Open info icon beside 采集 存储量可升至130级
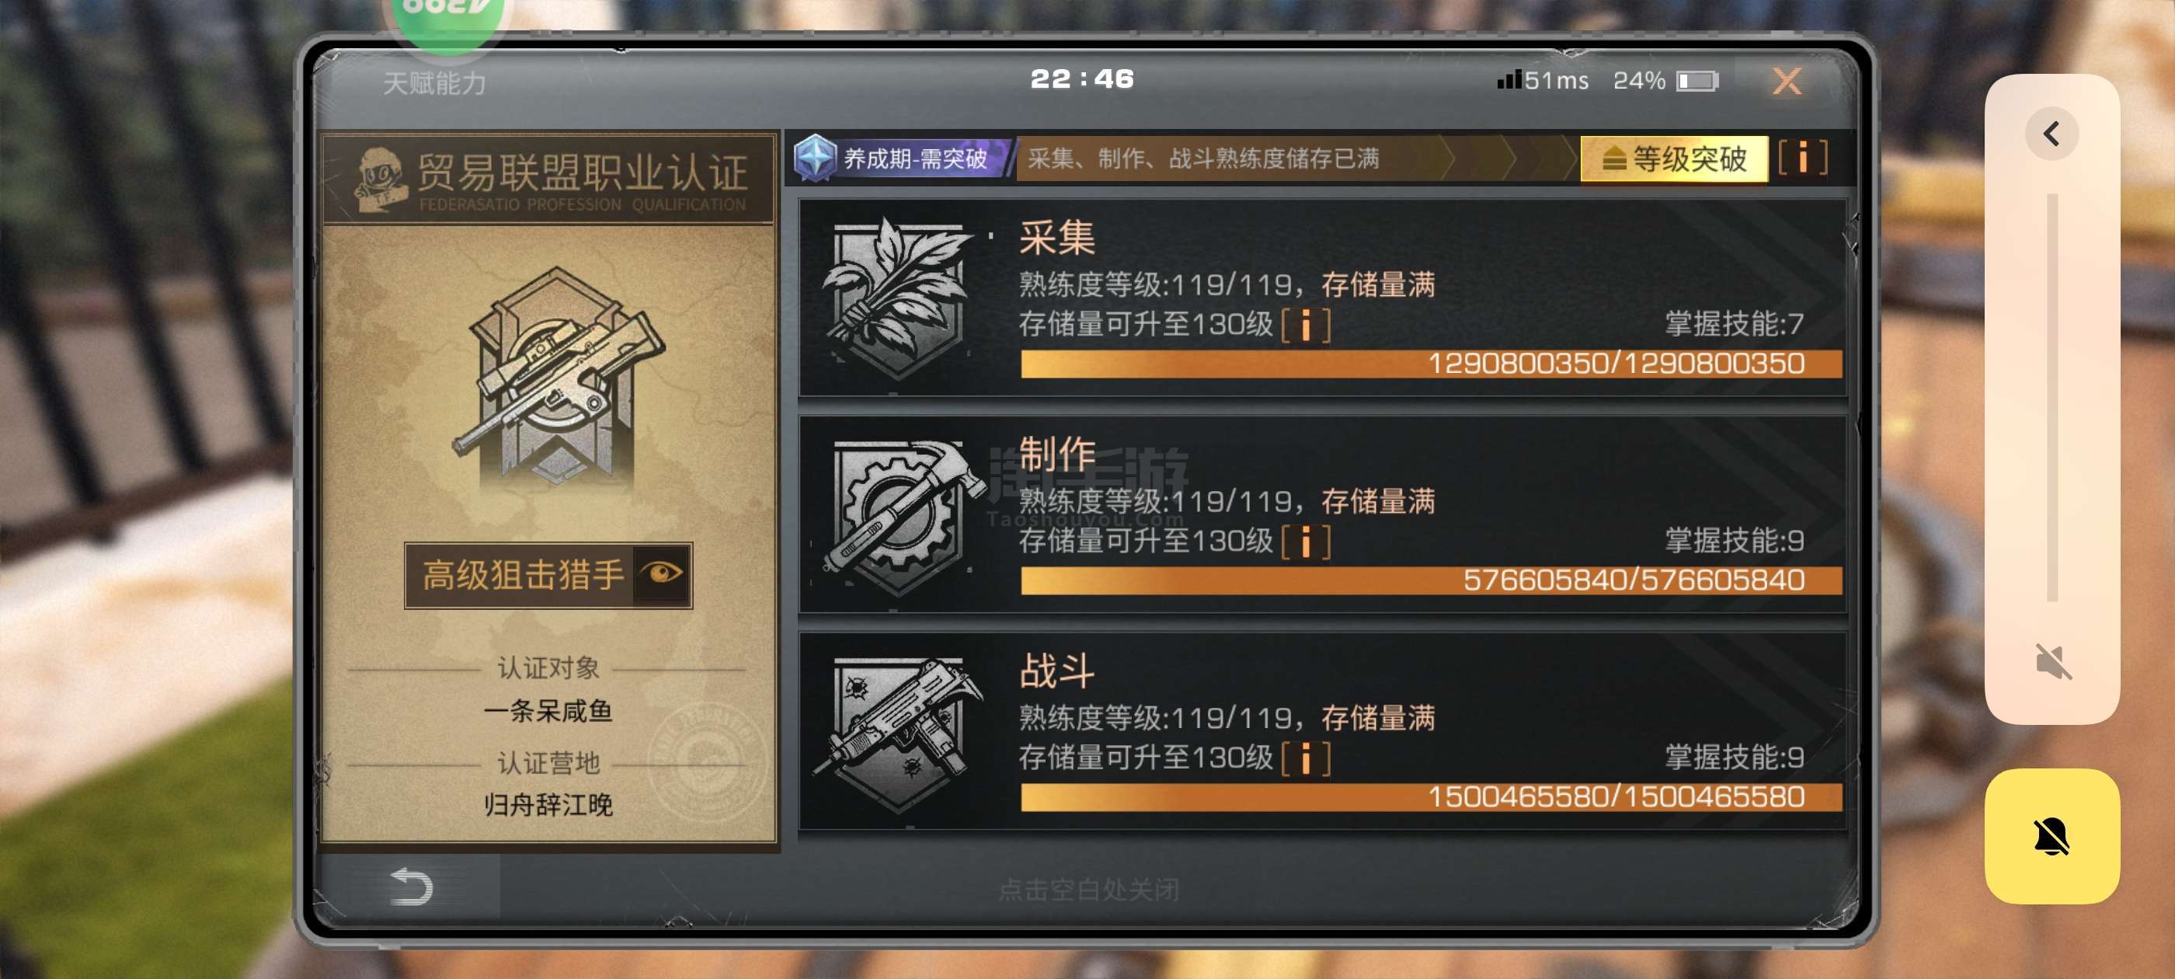Screen dimensions: 2175x979 (x=1305, y=324)
